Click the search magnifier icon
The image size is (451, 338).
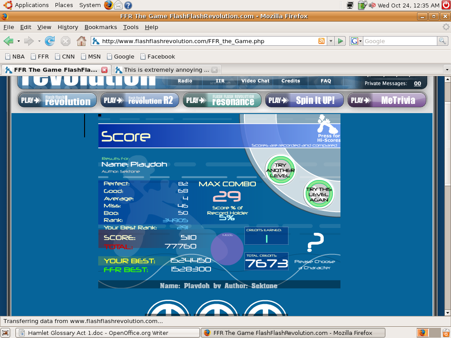coord(442,41)
